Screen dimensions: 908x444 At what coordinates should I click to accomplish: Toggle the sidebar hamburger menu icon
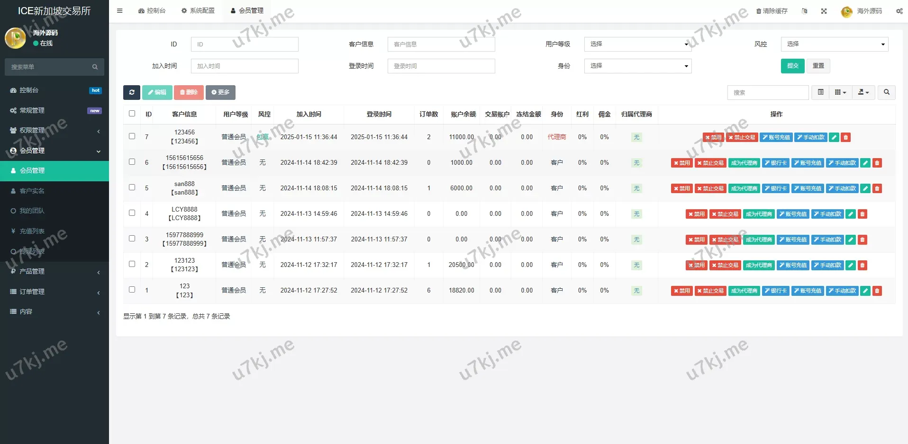tap(120, 10)
